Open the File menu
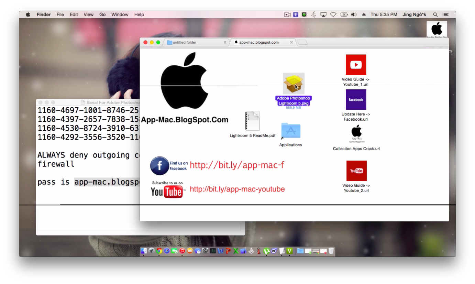The image size is (475, 284). 60,14
